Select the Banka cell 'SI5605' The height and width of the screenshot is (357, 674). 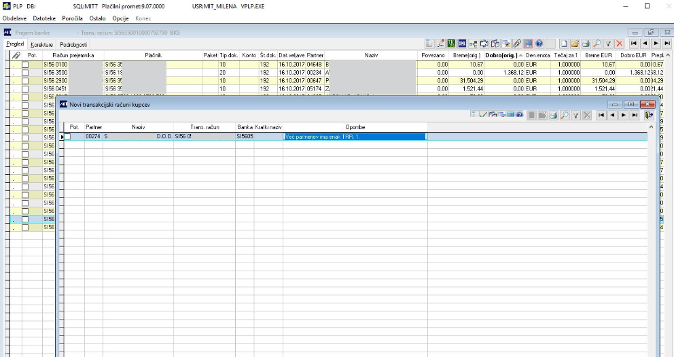245,137
